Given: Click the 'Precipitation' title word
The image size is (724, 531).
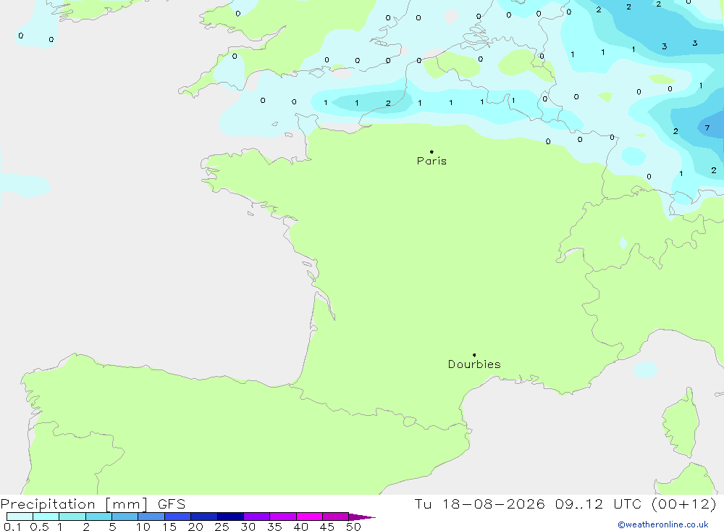Looking at the screenshot, I should pyautogui.click(x=48, y=504).
